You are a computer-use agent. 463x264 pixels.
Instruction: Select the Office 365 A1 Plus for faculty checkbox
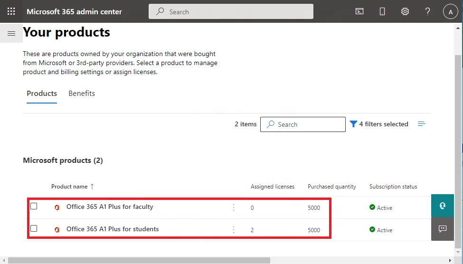(x=34, y=206)
